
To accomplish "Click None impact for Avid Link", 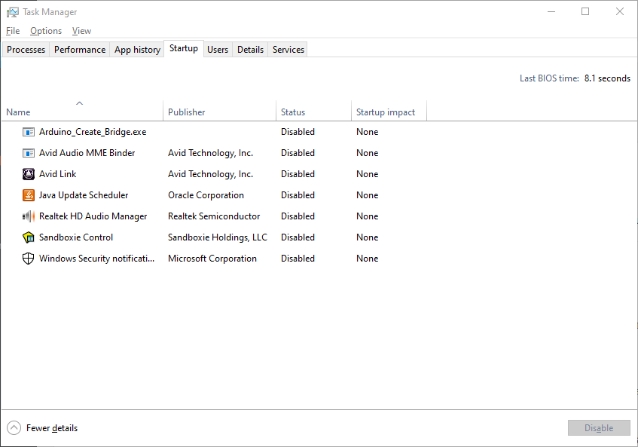I will [x=368, y=174].
